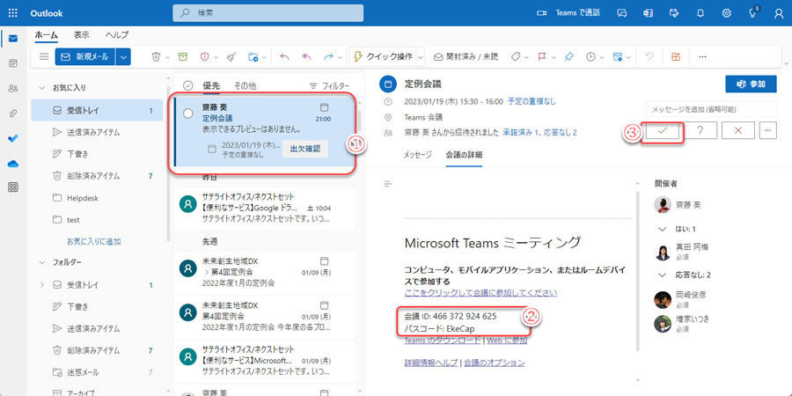This screenshot has height=396, width=792.
Task: Open the notification bell in header
Action: (700, 13)
